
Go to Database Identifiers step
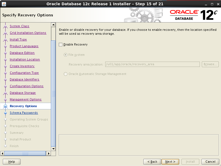[24, 79]
